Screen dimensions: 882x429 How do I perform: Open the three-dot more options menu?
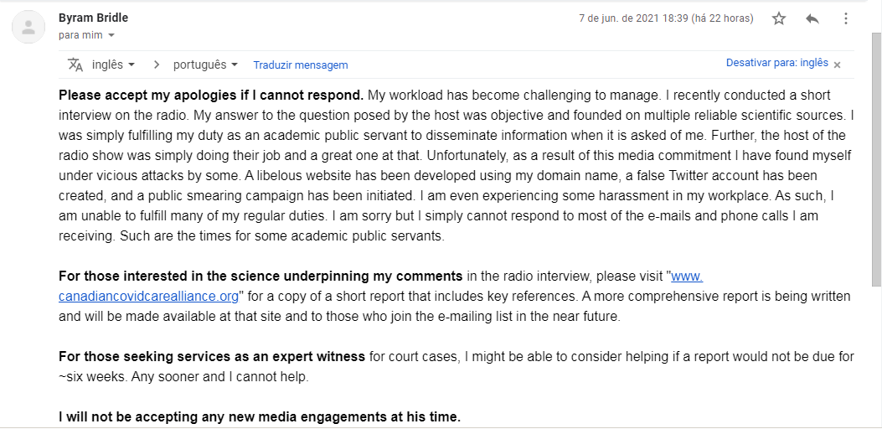tap(845, 18)
